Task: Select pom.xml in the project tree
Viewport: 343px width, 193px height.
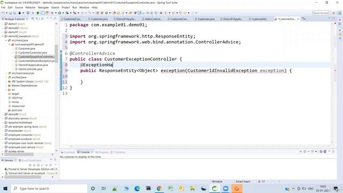Action: pyautogui.click(x=17, y=110)
